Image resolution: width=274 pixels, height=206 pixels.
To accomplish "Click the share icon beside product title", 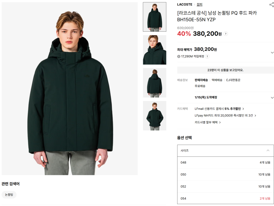I will coord(272,5).
